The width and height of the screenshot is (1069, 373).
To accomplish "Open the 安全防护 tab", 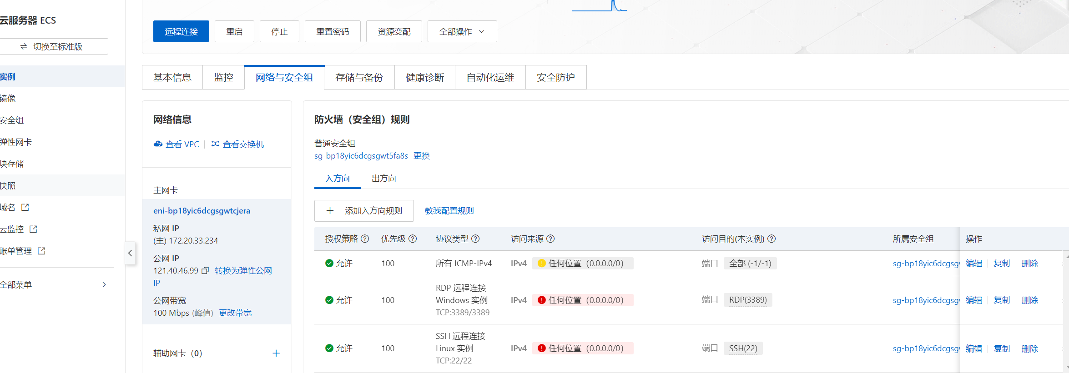I will [556, 78].
